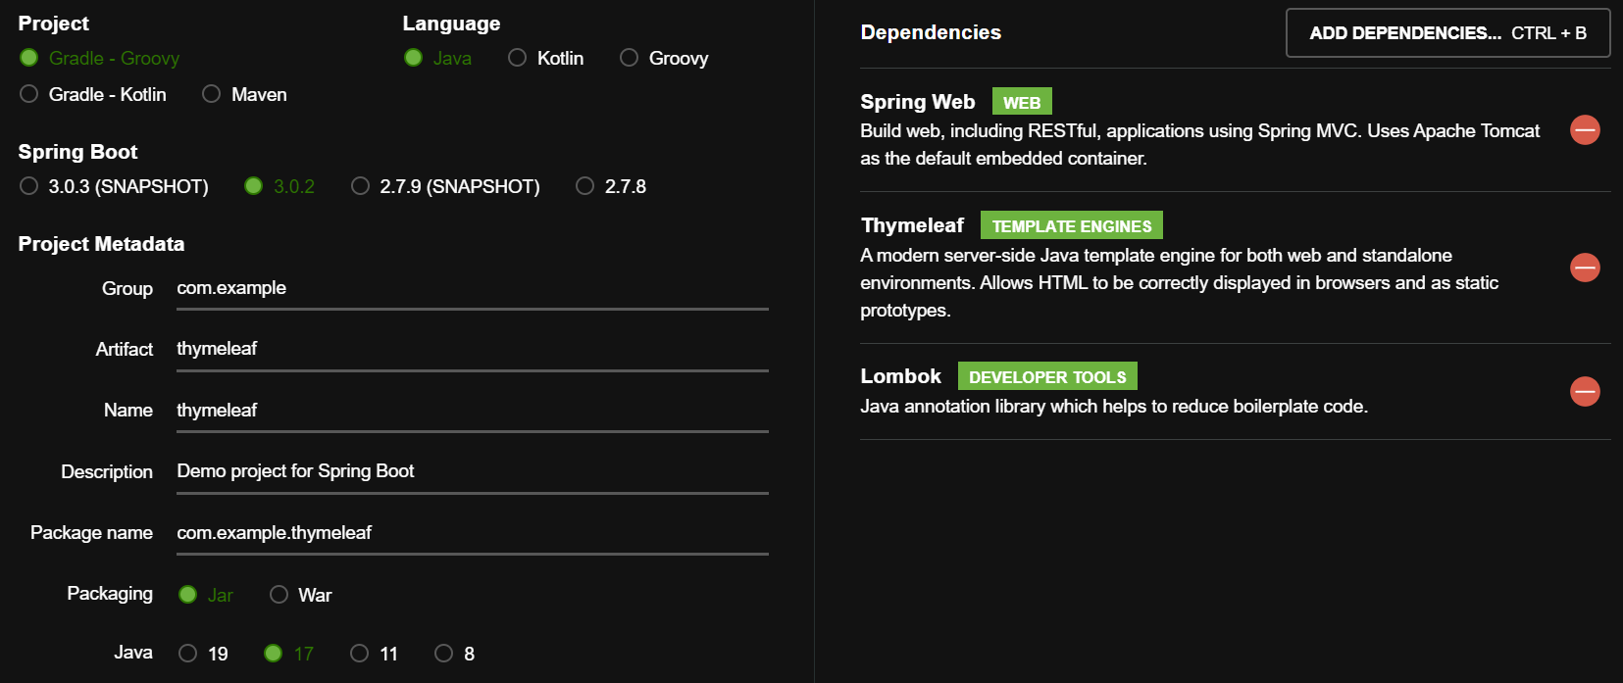Click the Dependencies heading
Screen dimensions: 1623x683
[931, 32]
